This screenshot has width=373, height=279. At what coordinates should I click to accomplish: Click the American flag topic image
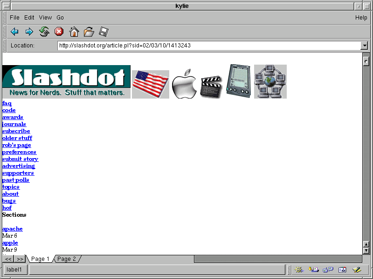[x=151, y=84]
